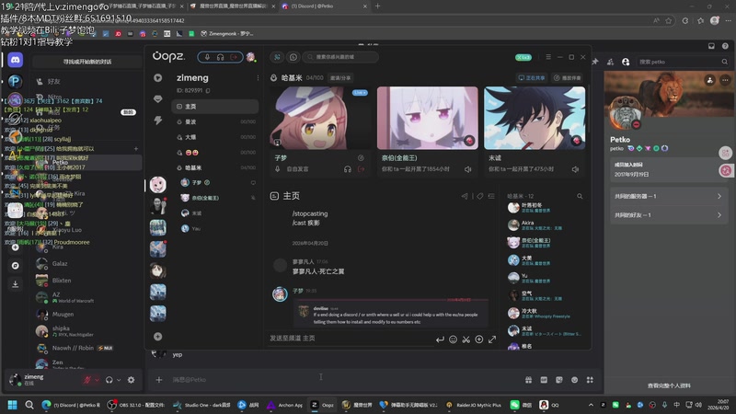736x414 pixels.
Task: Click the plus attach icon in Oopz message box
Action: tap(479, 339)
